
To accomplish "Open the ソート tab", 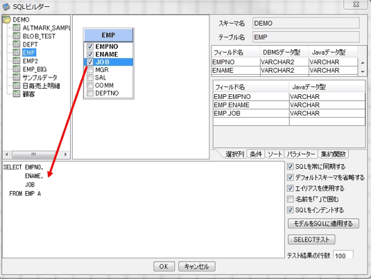I will 275,154.
